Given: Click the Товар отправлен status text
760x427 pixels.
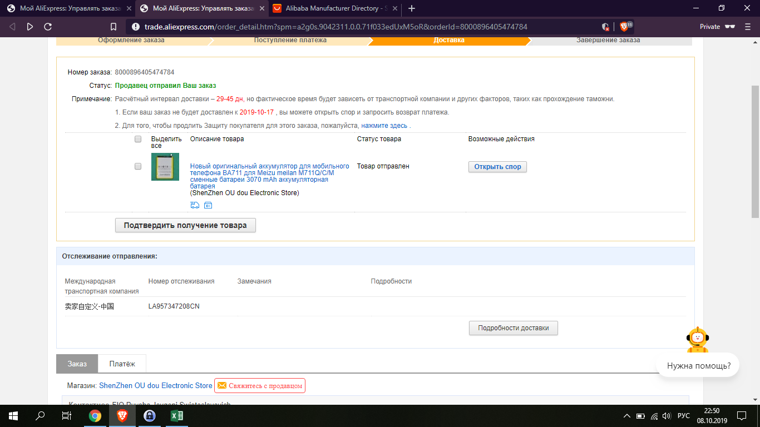Looking at the screenshot, I should coord(383,166).
